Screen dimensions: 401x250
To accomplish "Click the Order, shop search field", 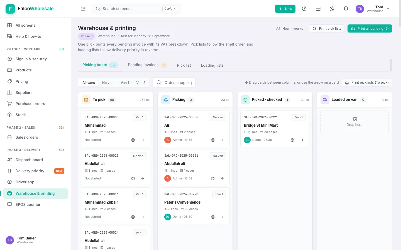I will (174, 82).
